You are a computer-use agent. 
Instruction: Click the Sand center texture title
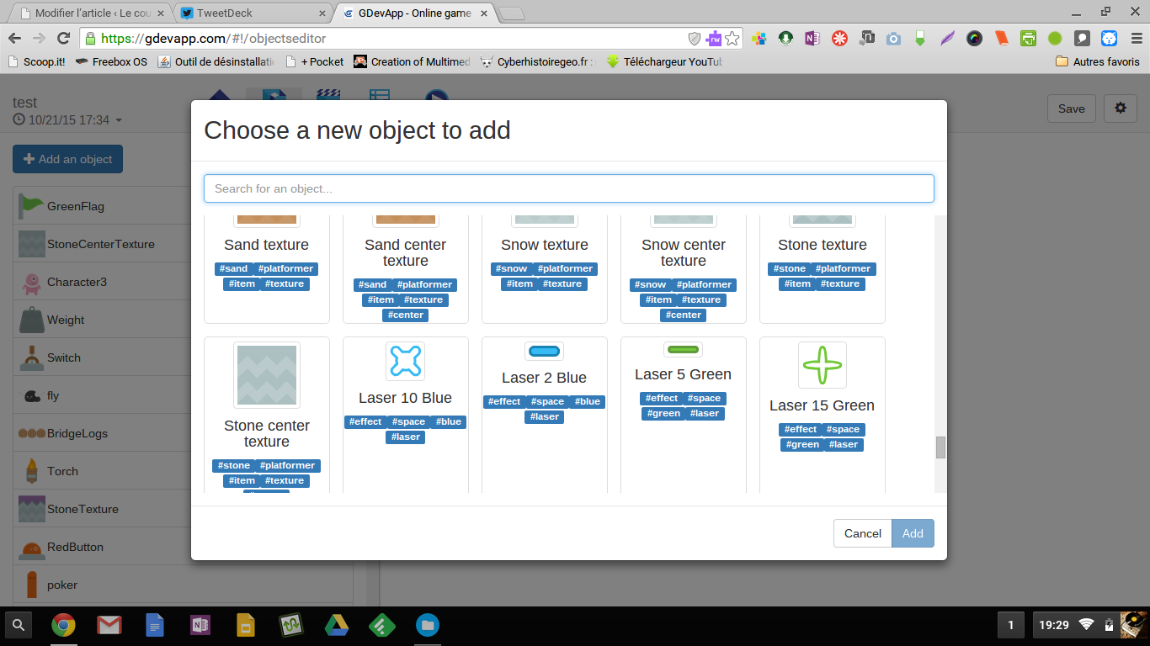tap(406, 252)
